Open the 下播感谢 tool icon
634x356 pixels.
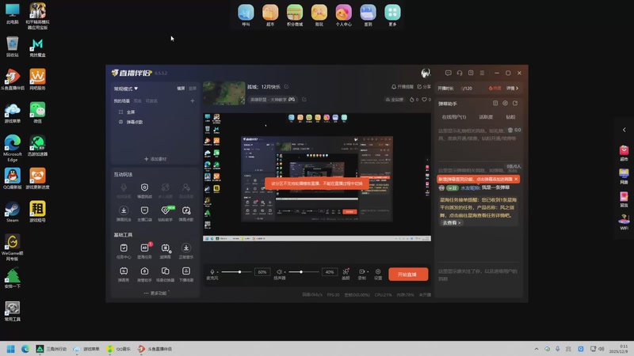(186, 274)
